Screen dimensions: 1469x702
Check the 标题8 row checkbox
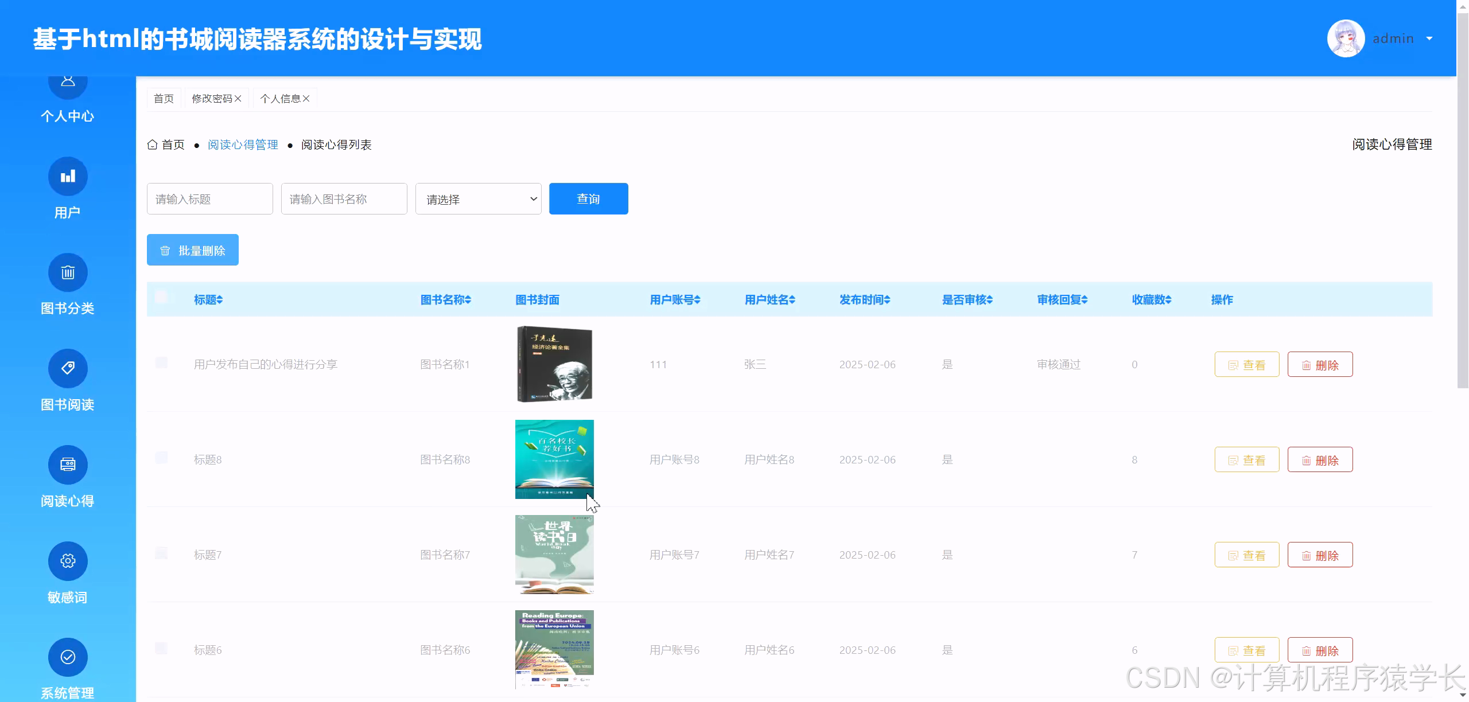coord(161,458)
